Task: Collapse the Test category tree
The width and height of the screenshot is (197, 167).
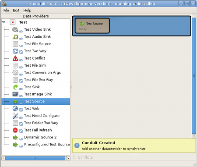Action: click(x=4, y=22)
